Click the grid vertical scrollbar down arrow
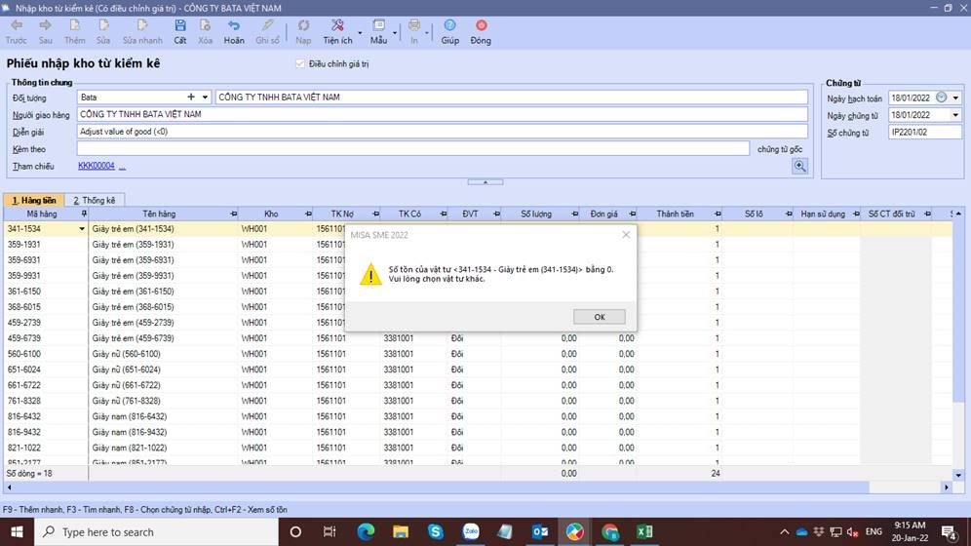The width and height of the screenshot is (971, 546). tap(958, 475)
